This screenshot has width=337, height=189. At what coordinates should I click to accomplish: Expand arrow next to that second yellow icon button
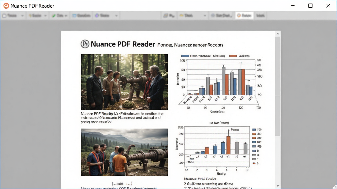click(x=205, y=16)
